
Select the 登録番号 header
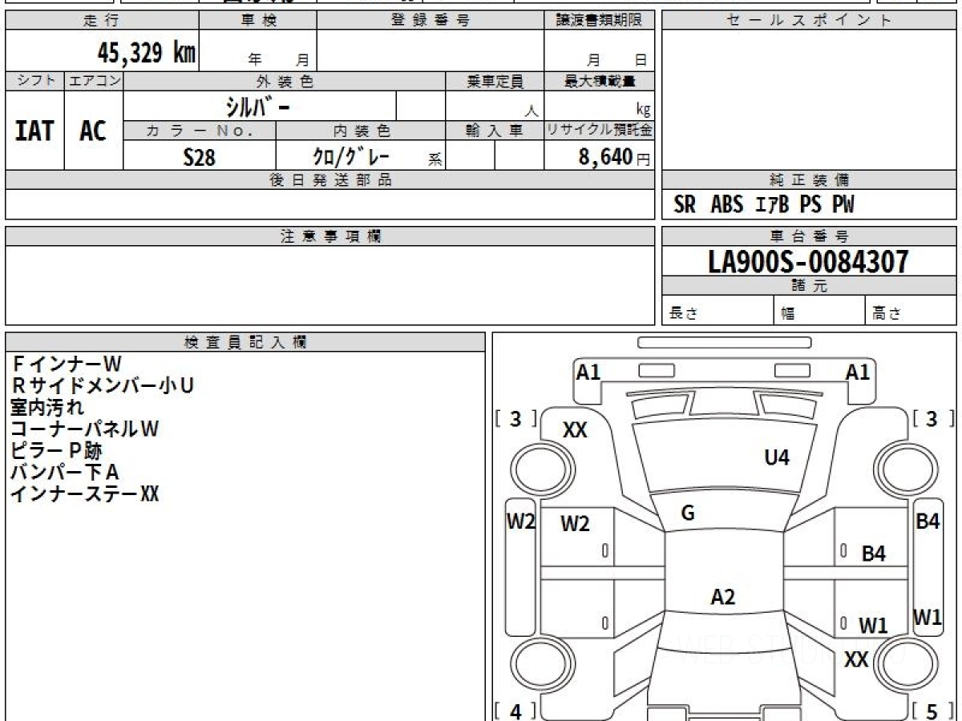[430, 21]
